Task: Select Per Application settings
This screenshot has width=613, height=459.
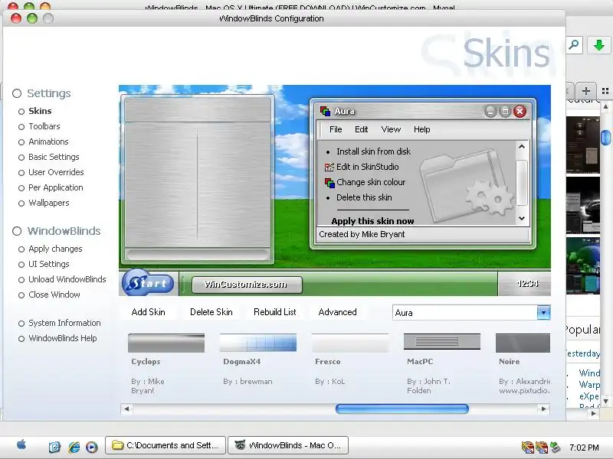Action: [55, 187]
